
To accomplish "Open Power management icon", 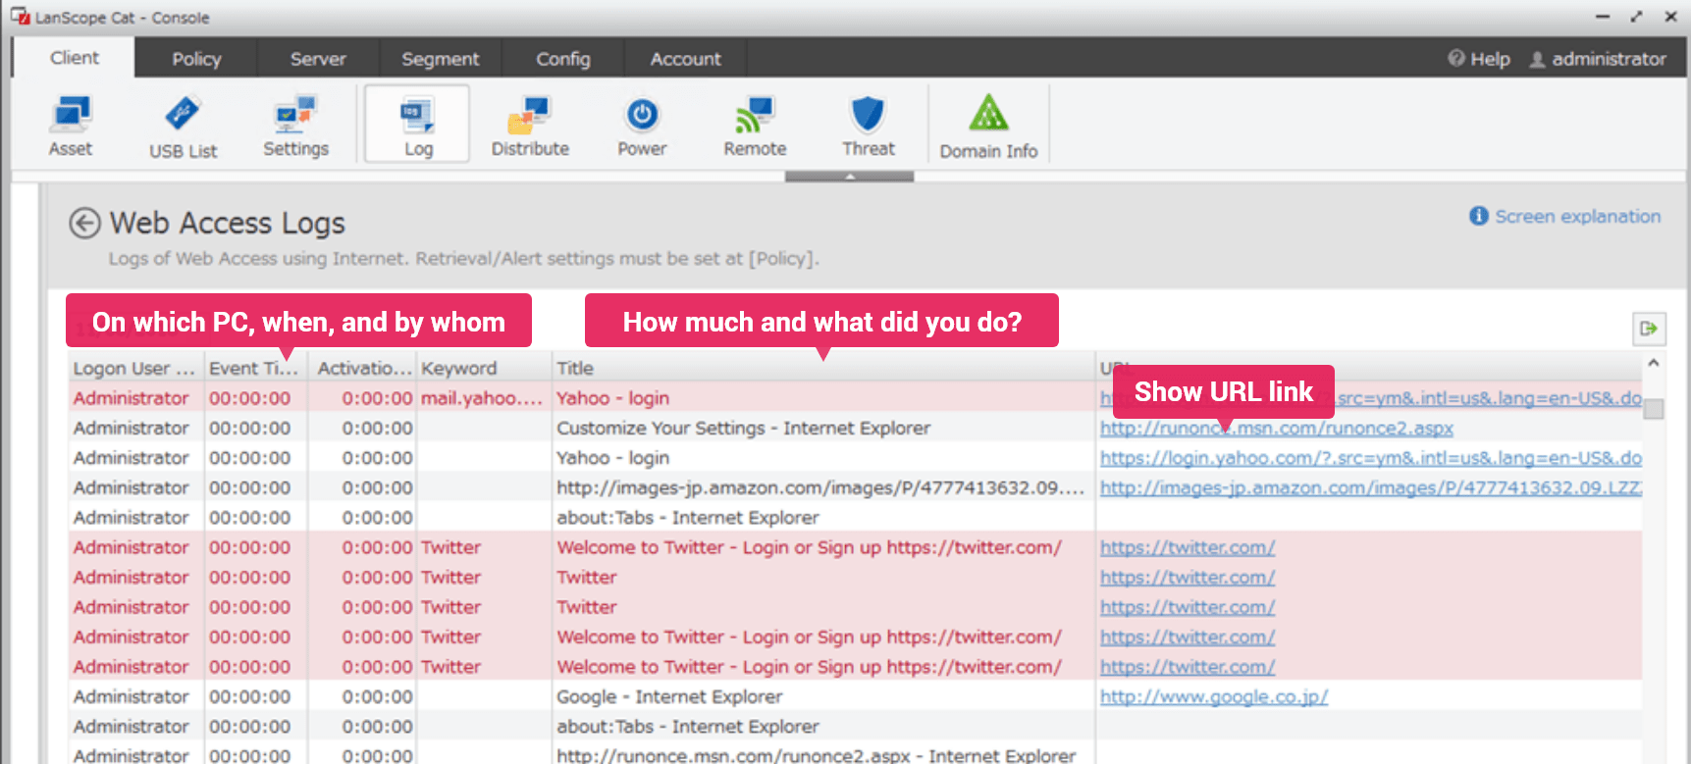I will (x=642, y=125).
